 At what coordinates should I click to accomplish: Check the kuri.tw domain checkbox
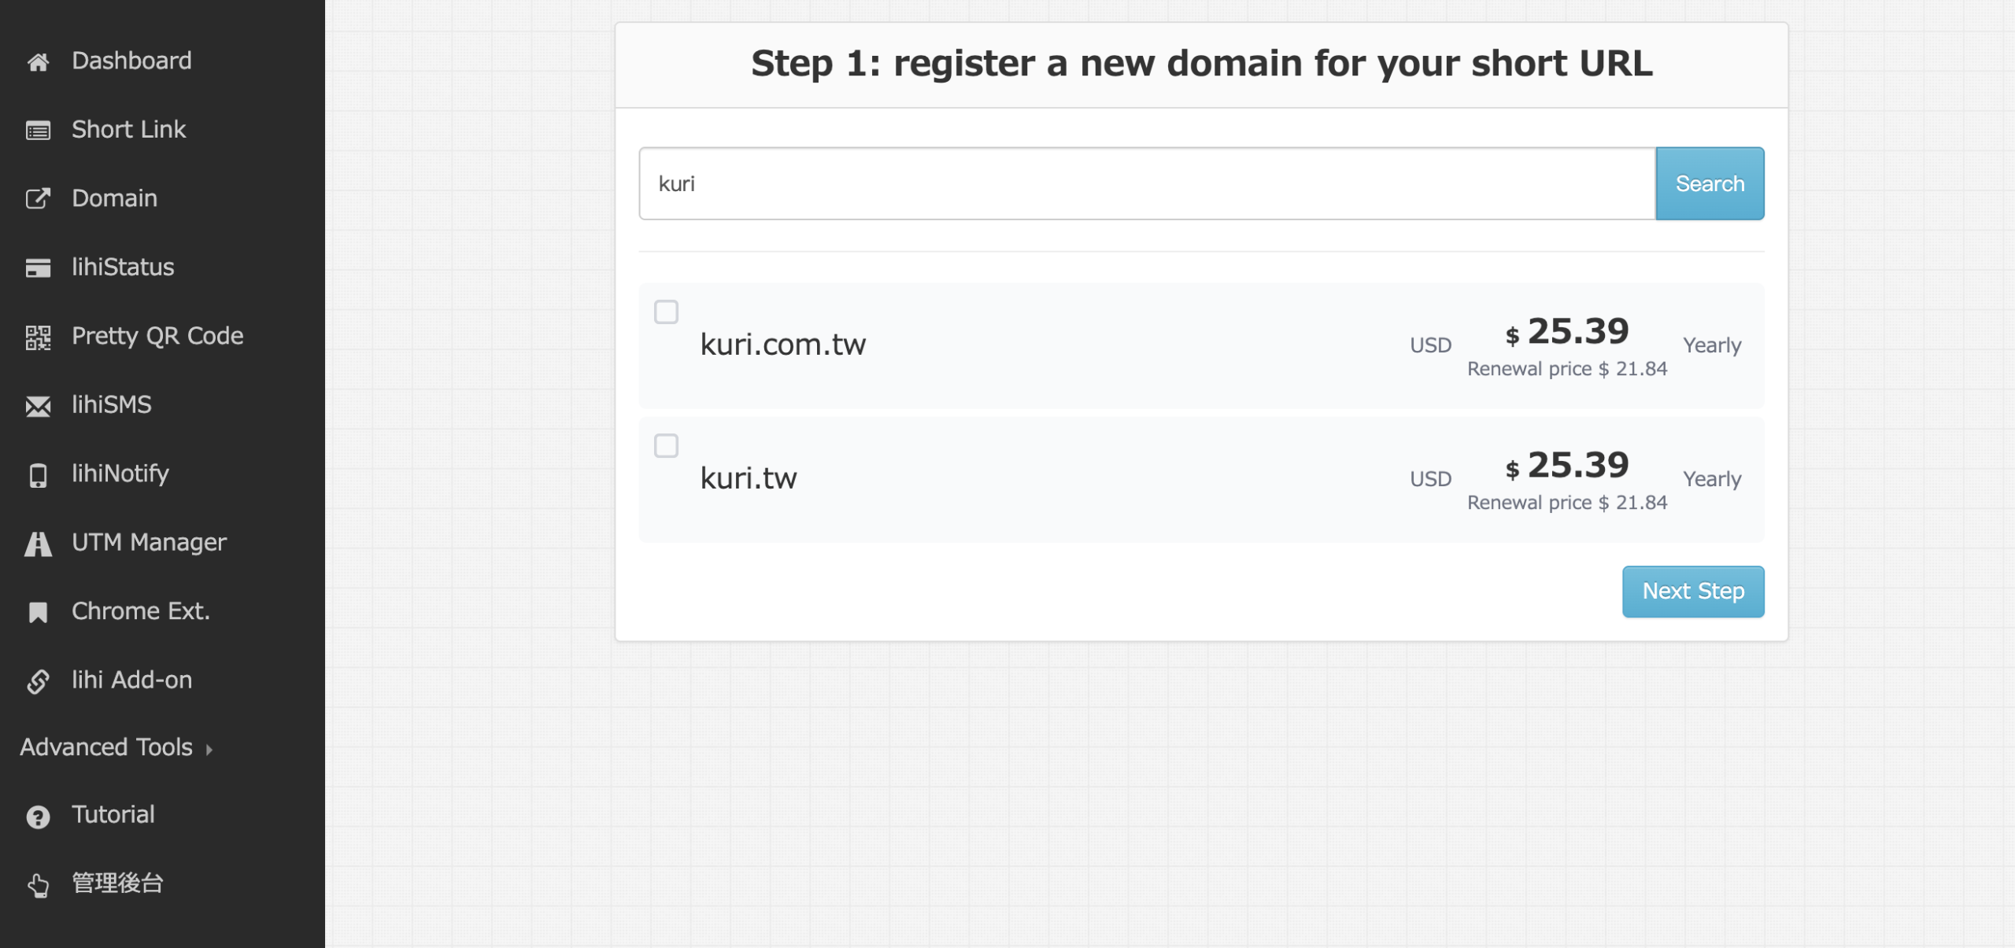pos(666,446)
